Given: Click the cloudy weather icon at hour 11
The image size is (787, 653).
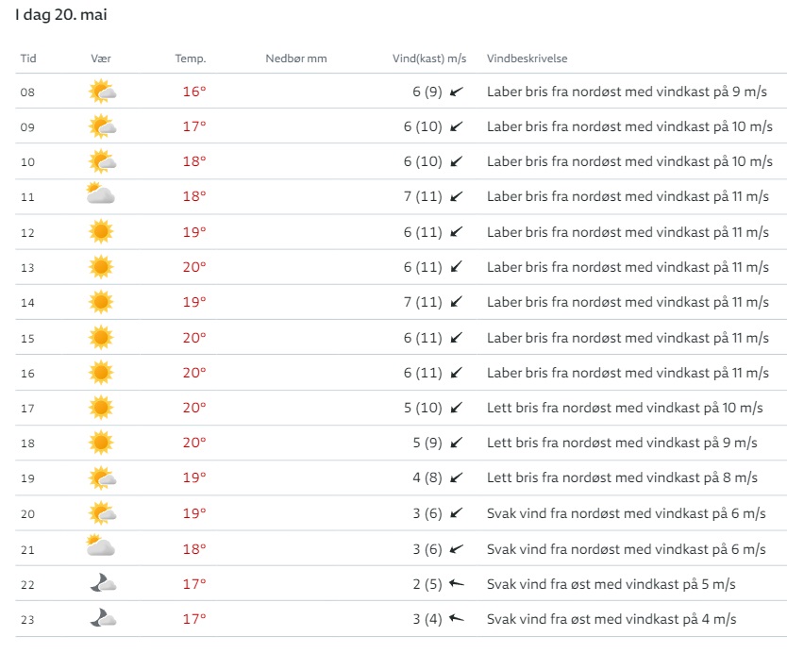Looking at the screenshot, I should point(101,196).
